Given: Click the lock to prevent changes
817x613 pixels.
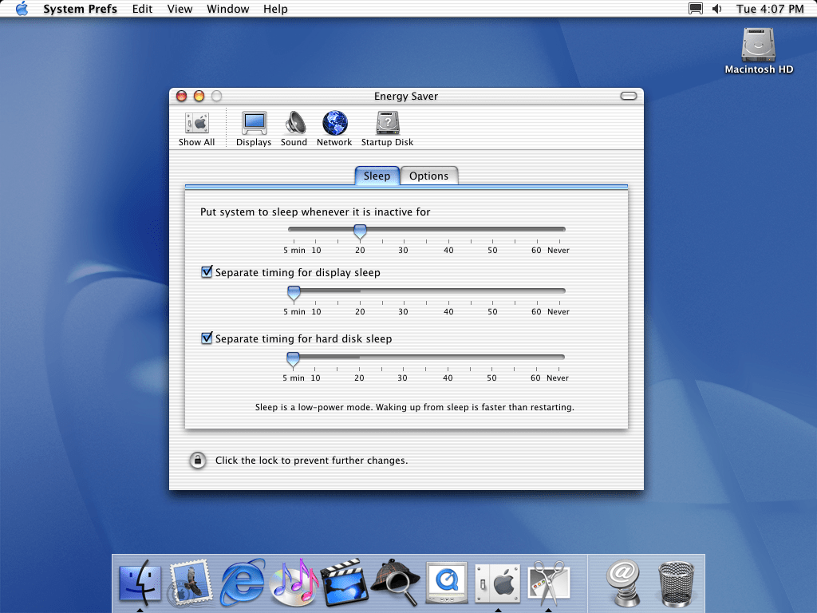Looking at the screenshot, I should coord(197,461).
